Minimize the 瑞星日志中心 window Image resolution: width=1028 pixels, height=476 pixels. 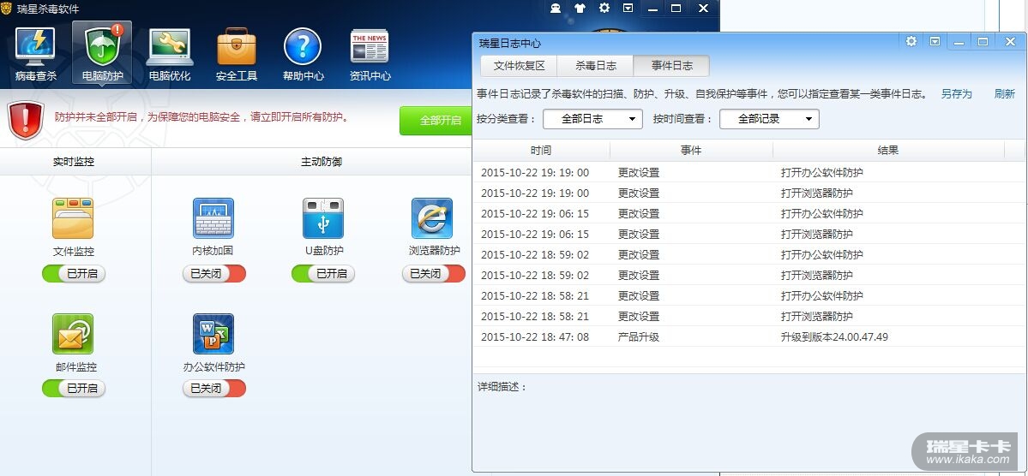[959, 42]
